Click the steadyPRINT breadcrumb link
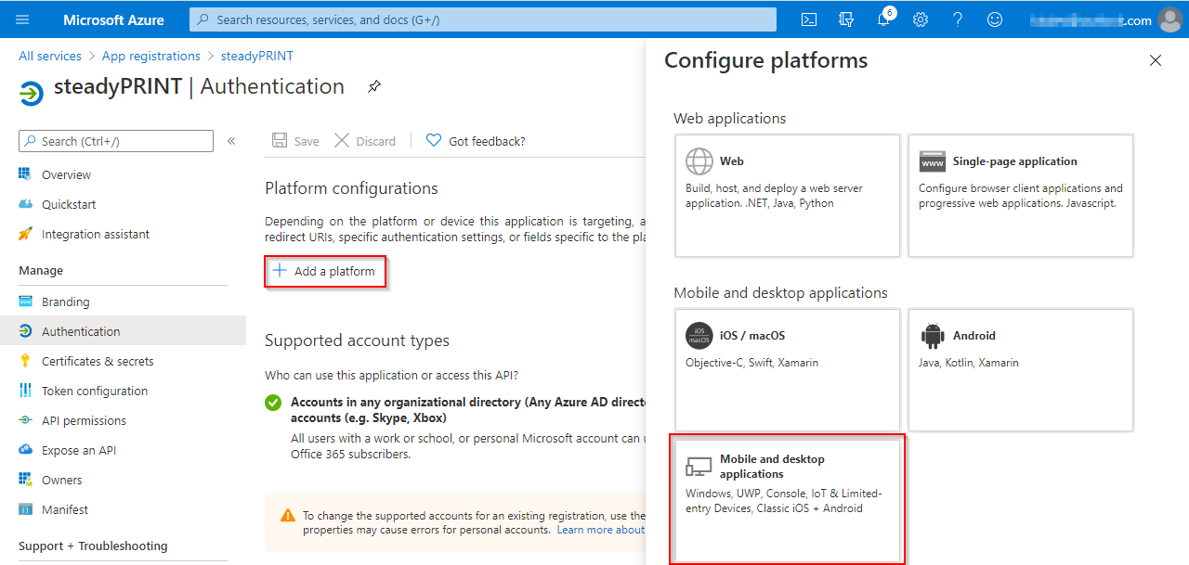 [257, 56]
